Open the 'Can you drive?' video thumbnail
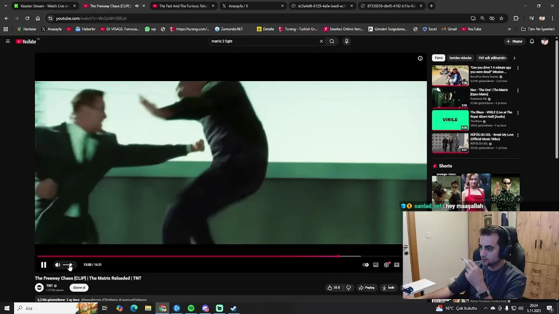The height and width of the screenshot is (314, 559). [450, 75]
